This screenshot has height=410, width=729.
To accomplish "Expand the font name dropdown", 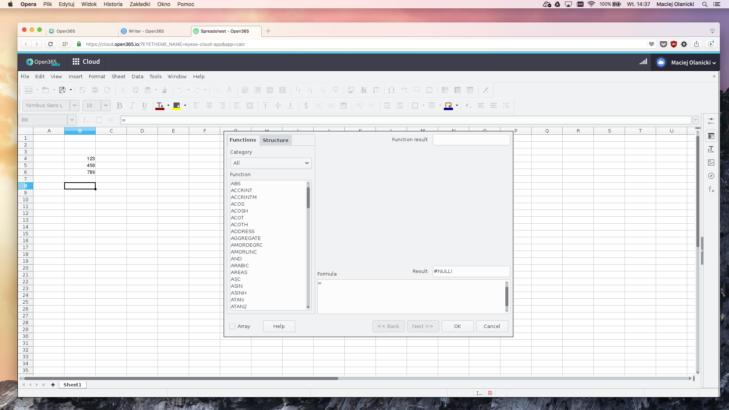I will (75, 106).
